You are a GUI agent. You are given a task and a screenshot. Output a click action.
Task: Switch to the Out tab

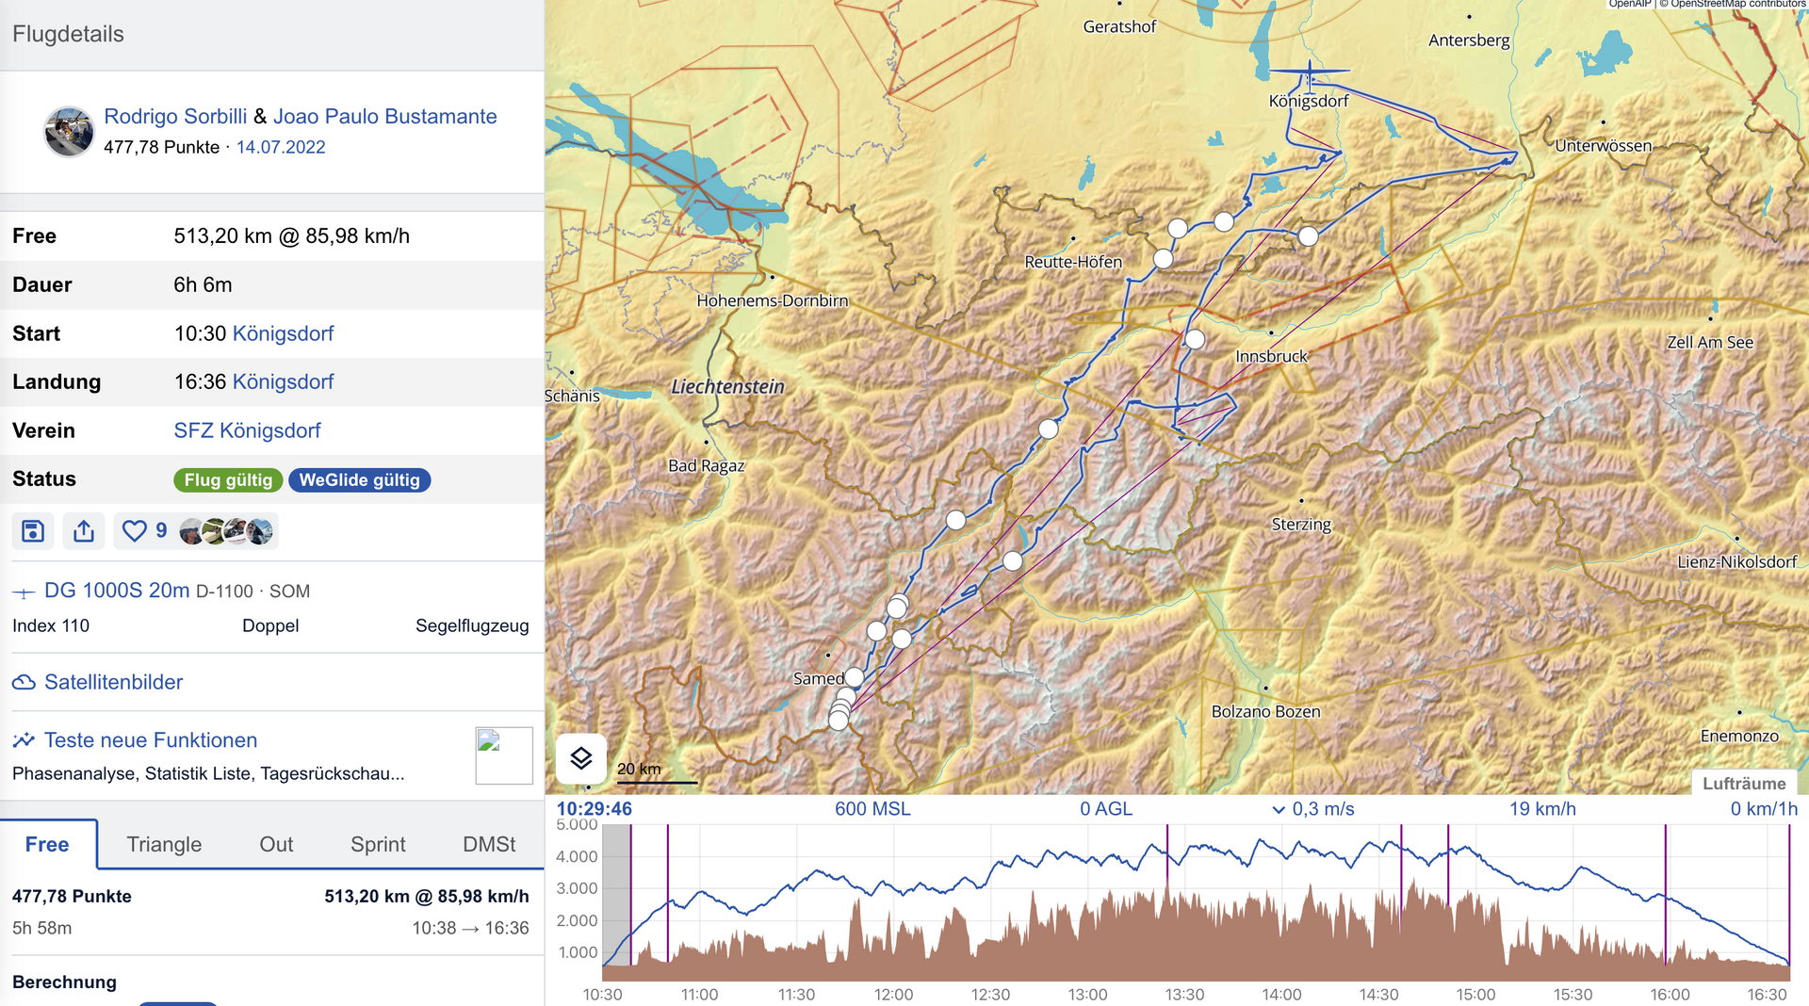[276, 844]
